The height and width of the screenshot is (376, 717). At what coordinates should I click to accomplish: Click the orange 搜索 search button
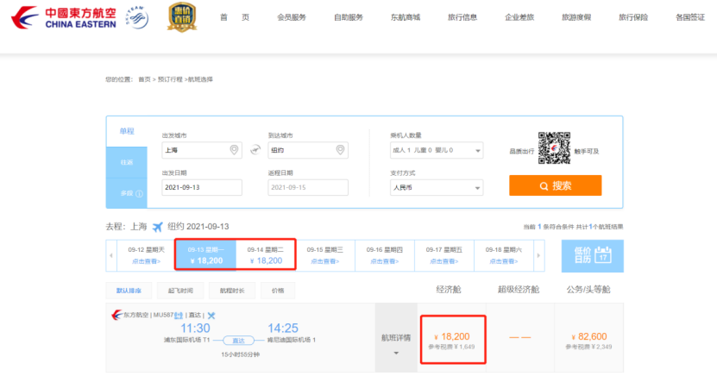[x=555, y=185]
